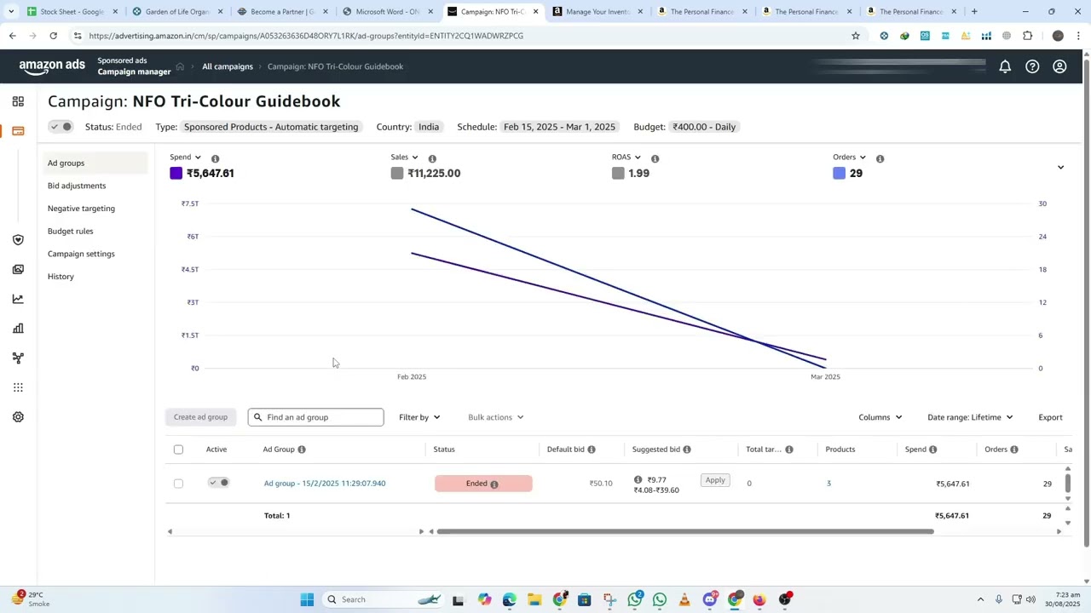1091x613 pixels.
Task: Click the info icon beside Sales metric
Action: (x=432, y=158)
